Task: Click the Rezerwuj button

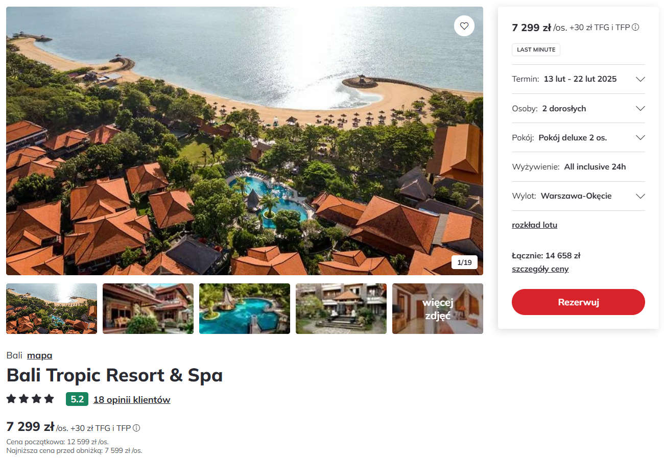Action: pyautogui.click(x=578, y=302)
